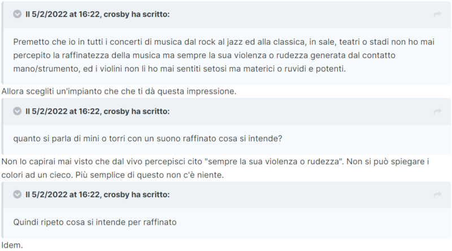Click the header of the "mini o torri" quote
Screen dimensions: 452x251
tap(97, 111)
